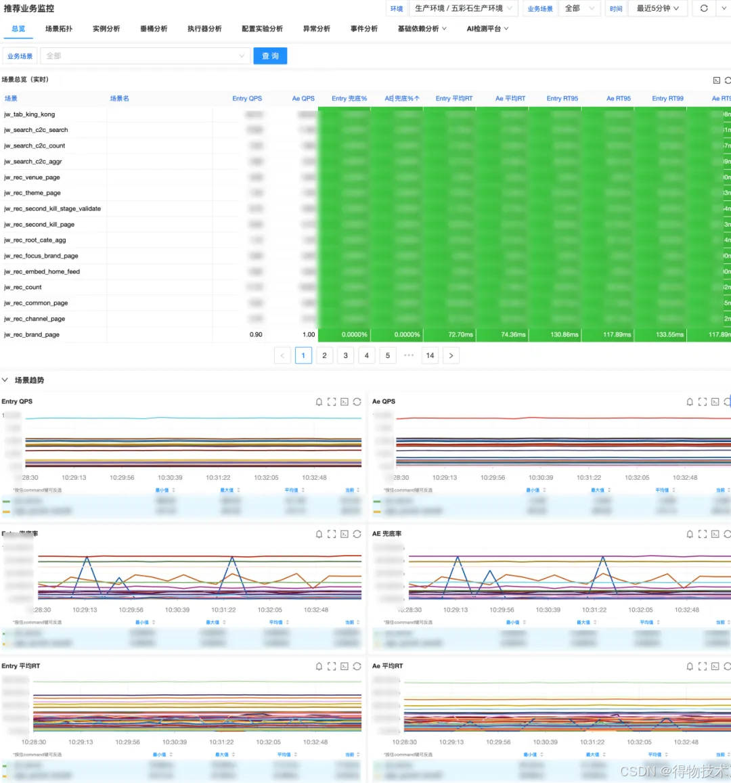The image size is (731, 783).
Task: Expand the AE 兜底率 chart to fullscreen
Action: (x=703, y=535)
